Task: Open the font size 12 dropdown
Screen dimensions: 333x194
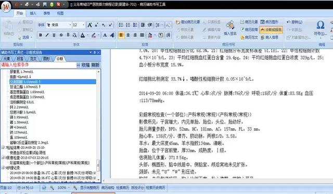Action: click(x=83, y=25)
